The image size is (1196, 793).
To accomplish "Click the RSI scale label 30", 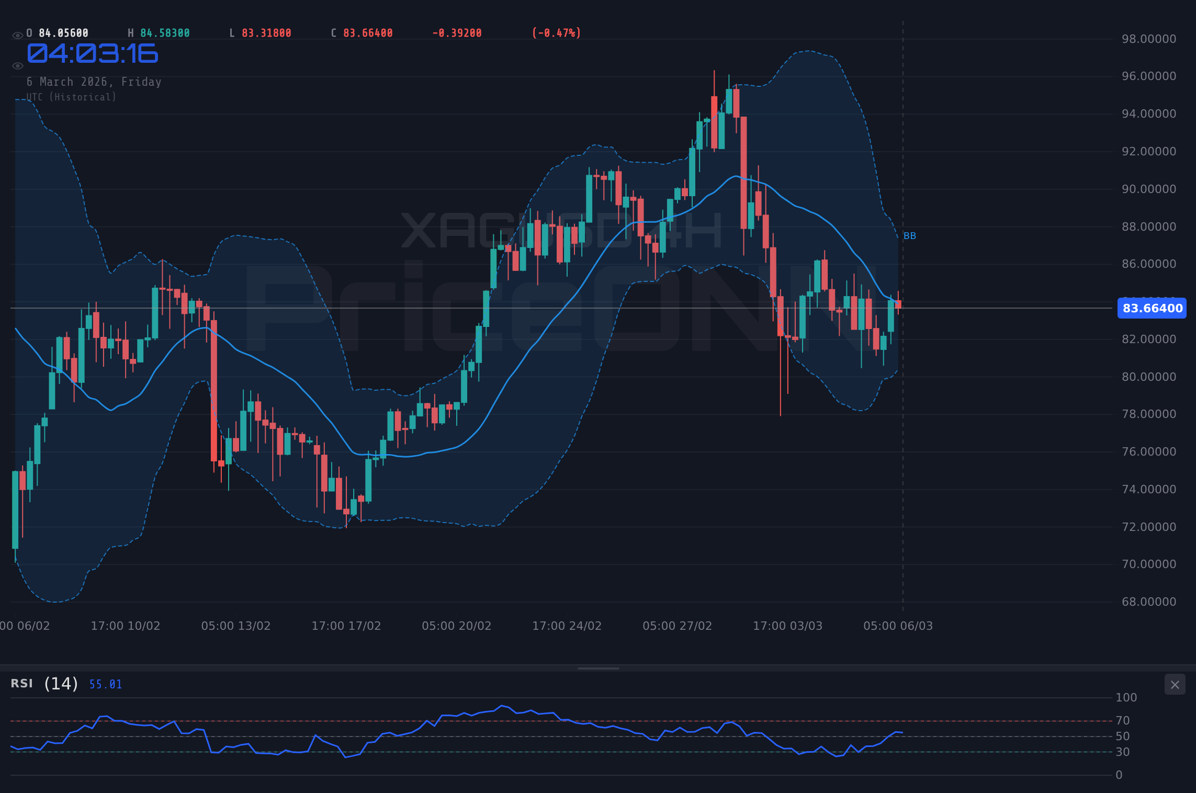I will click(1123, 752).
